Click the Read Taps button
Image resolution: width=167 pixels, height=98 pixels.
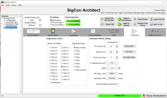pos(129,46)
